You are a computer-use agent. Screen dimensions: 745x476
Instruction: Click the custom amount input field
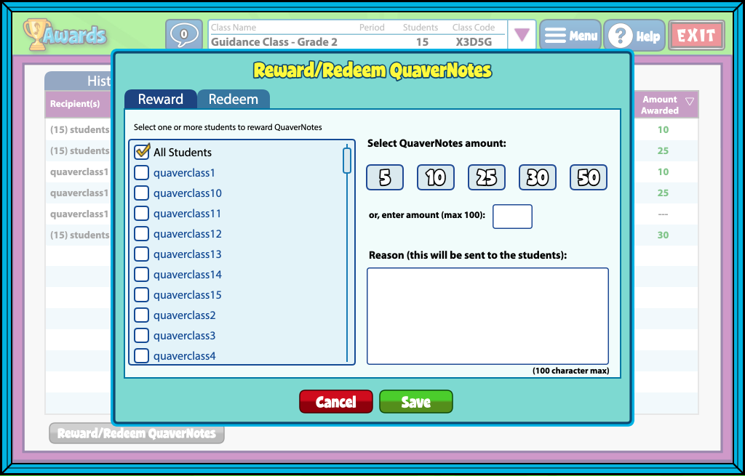pyautogui.click(x=512, y=217)
